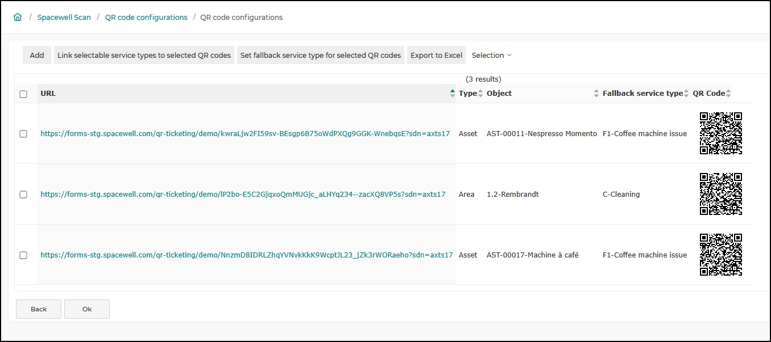Go to the home page icon
This screenshot has height=342, width=771.
18,17
